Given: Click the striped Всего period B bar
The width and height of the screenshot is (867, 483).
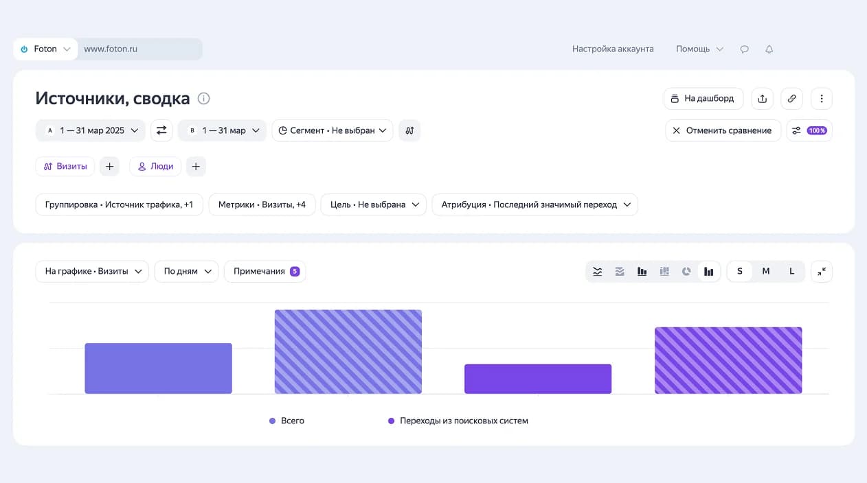Looking at the screenshot, I should pos(348,352).
